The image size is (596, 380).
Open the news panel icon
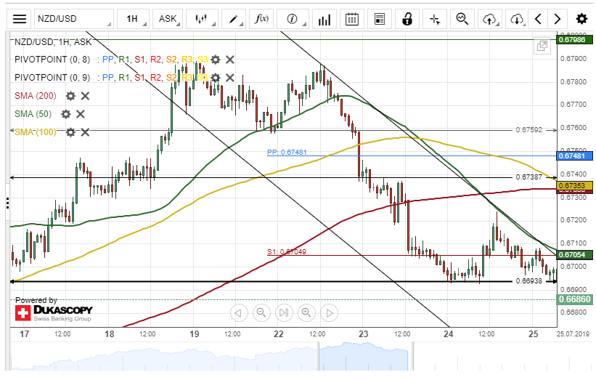tap(380, 19)
